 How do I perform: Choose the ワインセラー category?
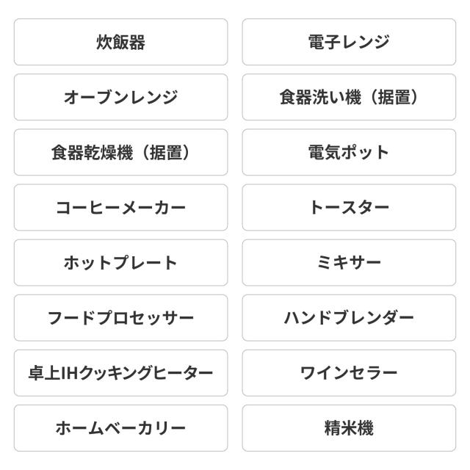[x=349, y=373]
